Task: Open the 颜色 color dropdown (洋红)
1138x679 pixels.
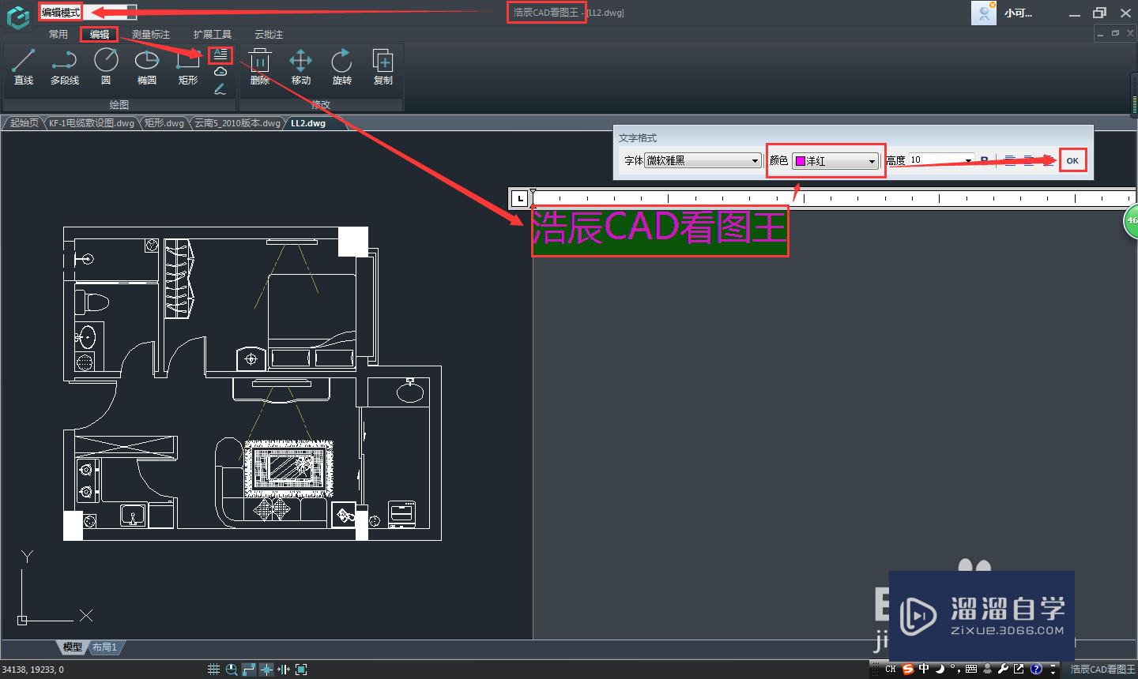Action: point(835,160)
